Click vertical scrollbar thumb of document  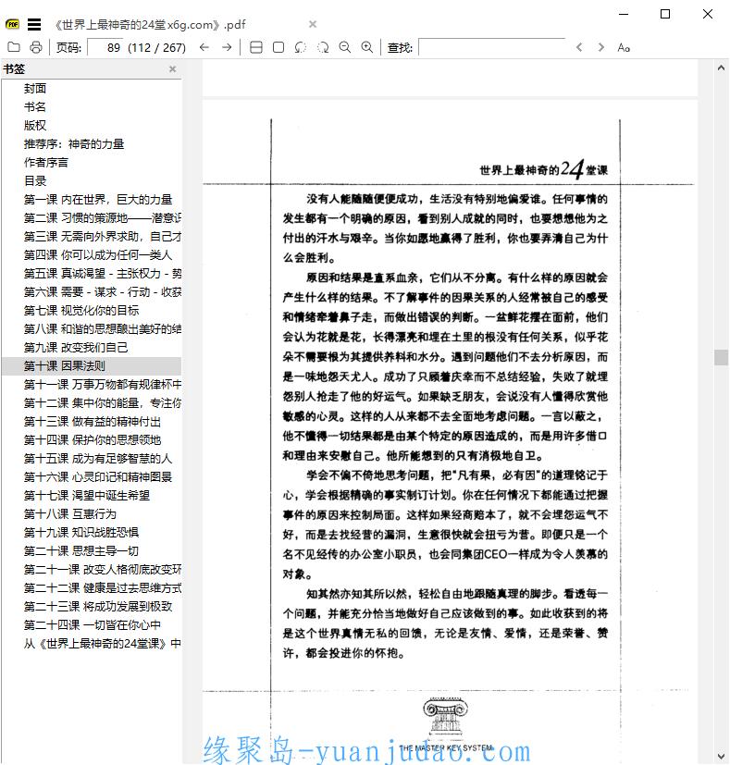pyautogui.click(x=722, y=357)
